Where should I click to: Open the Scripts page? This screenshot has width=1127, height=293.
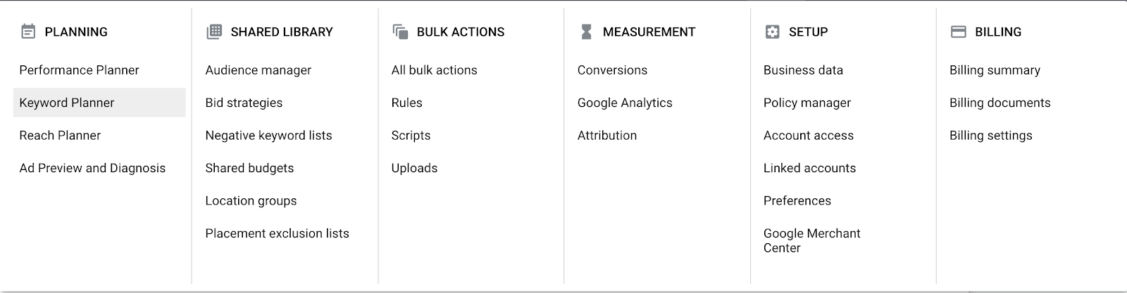tap(411, 136)
